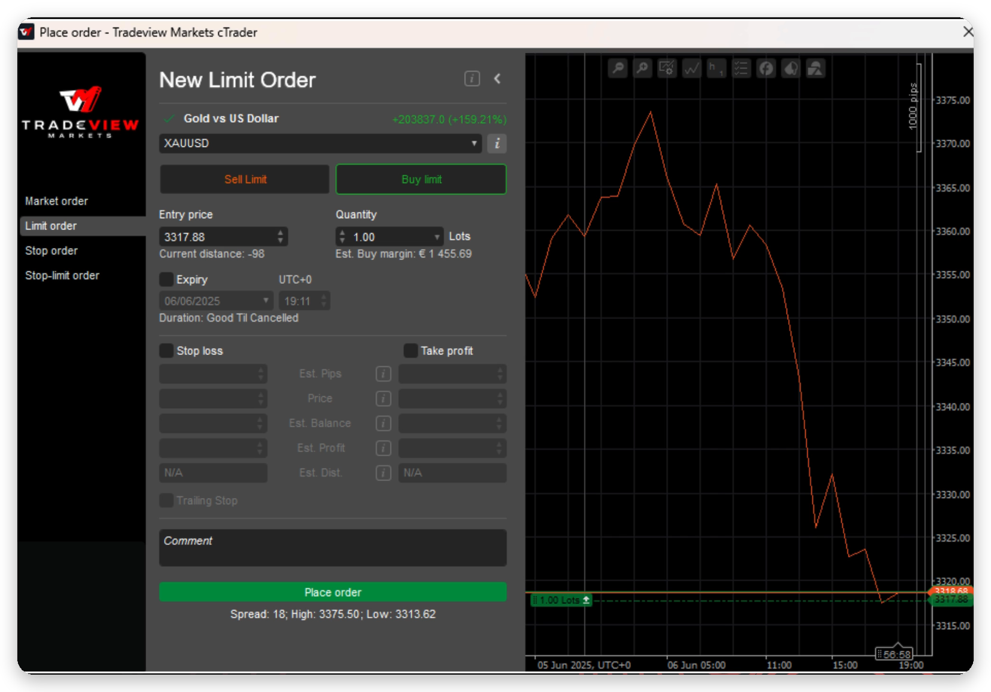Click the green Place order button
991x692 pixels.
(333, 592)
